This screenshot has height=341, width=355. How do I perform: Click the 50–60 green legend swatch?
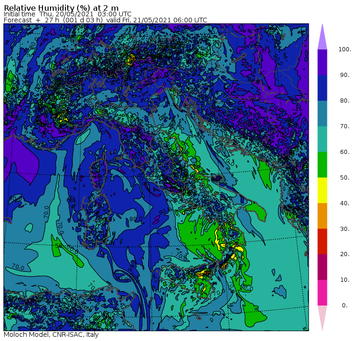pyautogui.click(x=322, y=165)
